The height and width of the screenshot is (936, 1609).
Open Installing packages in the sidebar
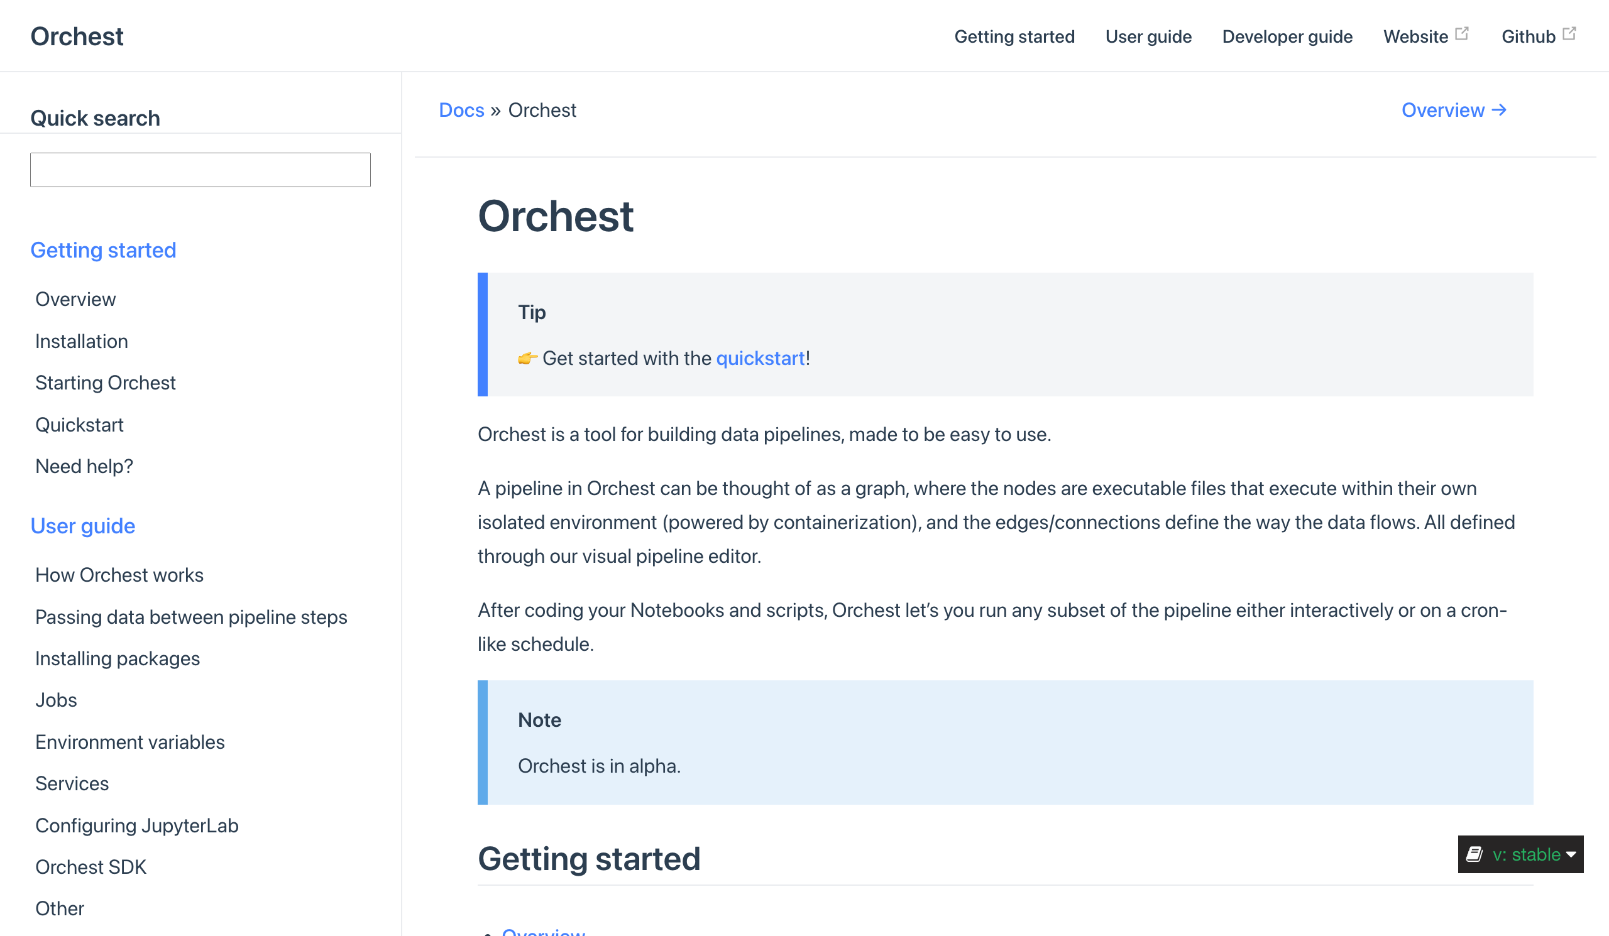click(x=118, y=658)
